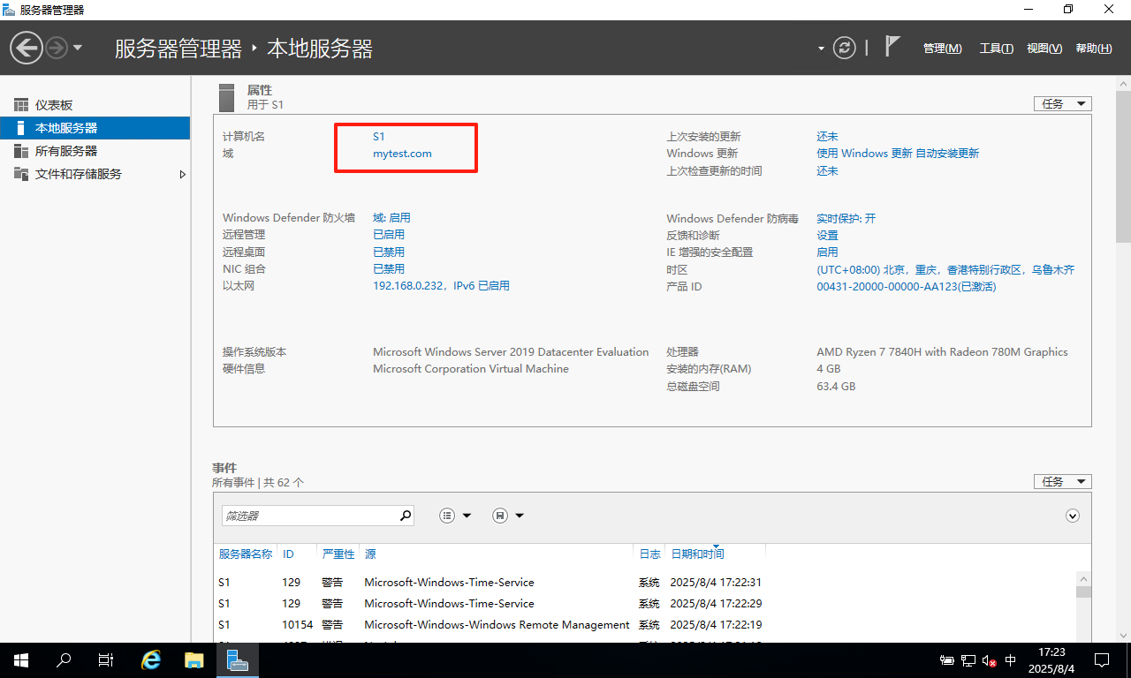Click muted volume tray icon
Screen dimensions: 1131x678
click(990, 660)
